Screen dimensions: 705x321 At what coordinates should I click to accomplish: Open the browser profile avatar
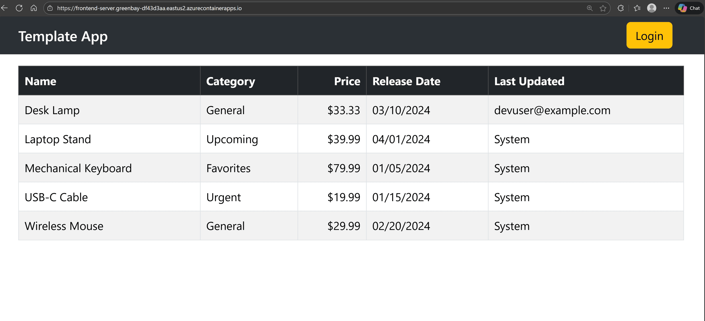point(652,8)
